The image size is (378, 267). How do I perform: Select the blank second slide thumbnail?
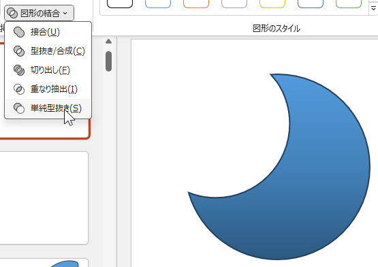pos(44,198)
